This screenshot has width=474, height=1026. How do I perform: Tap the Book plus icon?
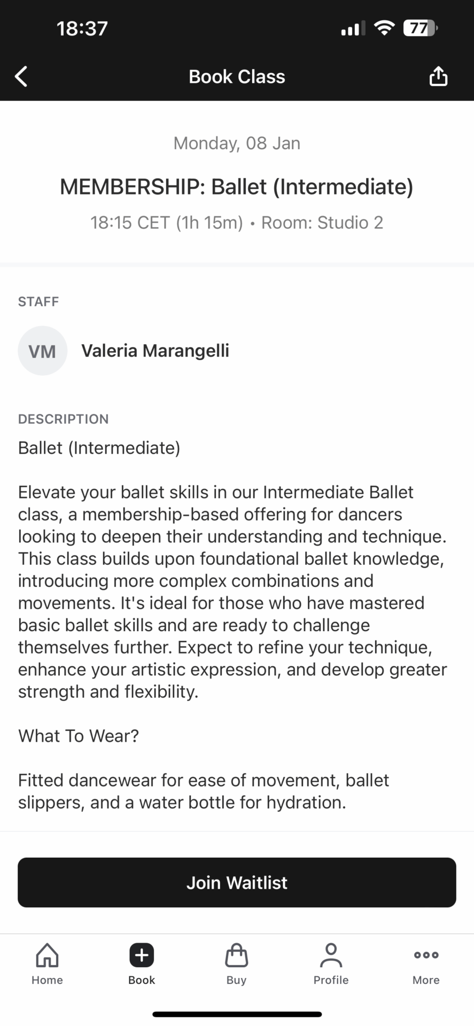click(142, 955)
